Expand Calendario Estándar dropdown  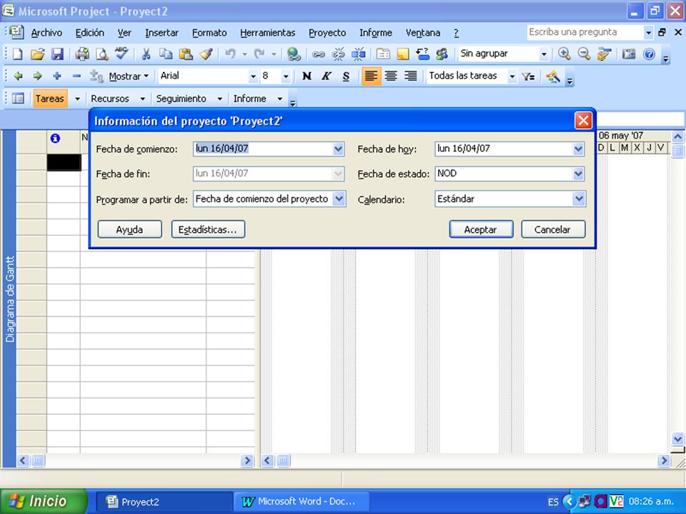pyautogui.click(x=578, y=199)
